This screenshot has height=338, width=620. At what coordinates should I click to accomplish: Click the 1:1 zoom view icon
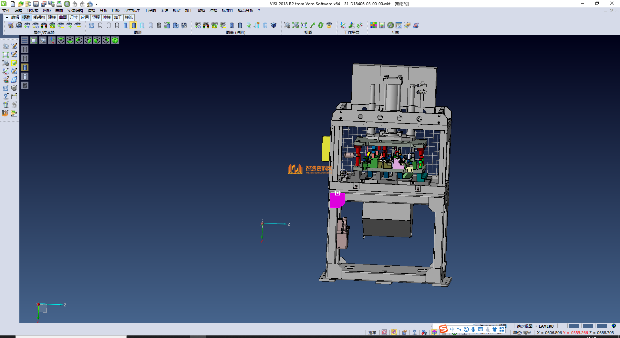[x=304, y=25]
